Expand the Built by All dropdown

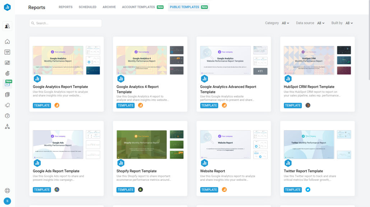click(x=349, y=23)
